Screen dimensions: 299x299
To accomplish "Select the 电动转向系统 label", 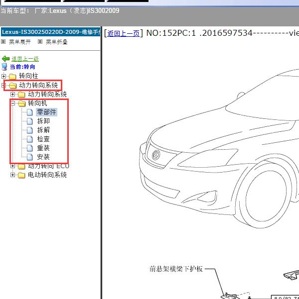I will (x=47, y=175).
